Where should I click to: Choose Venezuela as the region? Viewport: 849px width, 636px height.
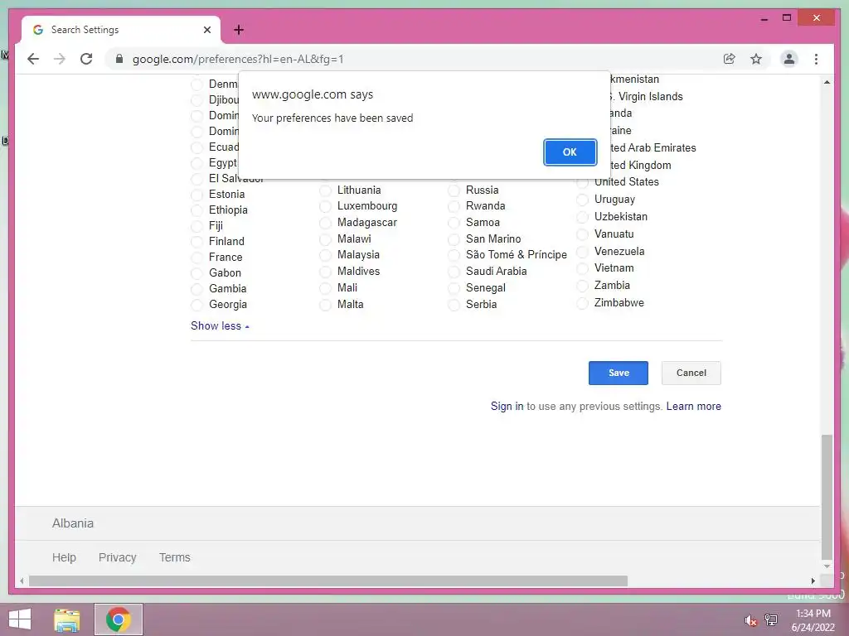click(x=583, y=252)
